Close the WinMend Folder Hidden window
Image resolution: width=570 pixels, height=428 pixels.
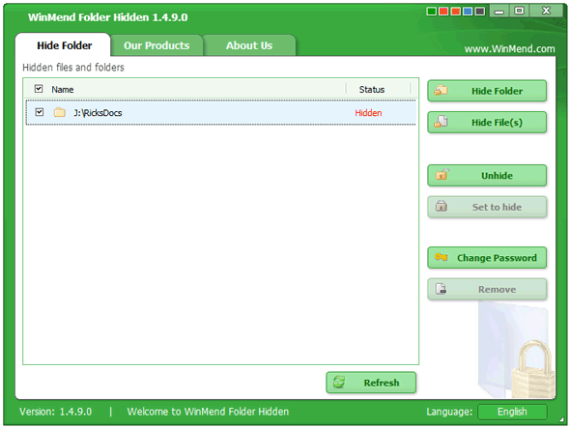point(546,11)
